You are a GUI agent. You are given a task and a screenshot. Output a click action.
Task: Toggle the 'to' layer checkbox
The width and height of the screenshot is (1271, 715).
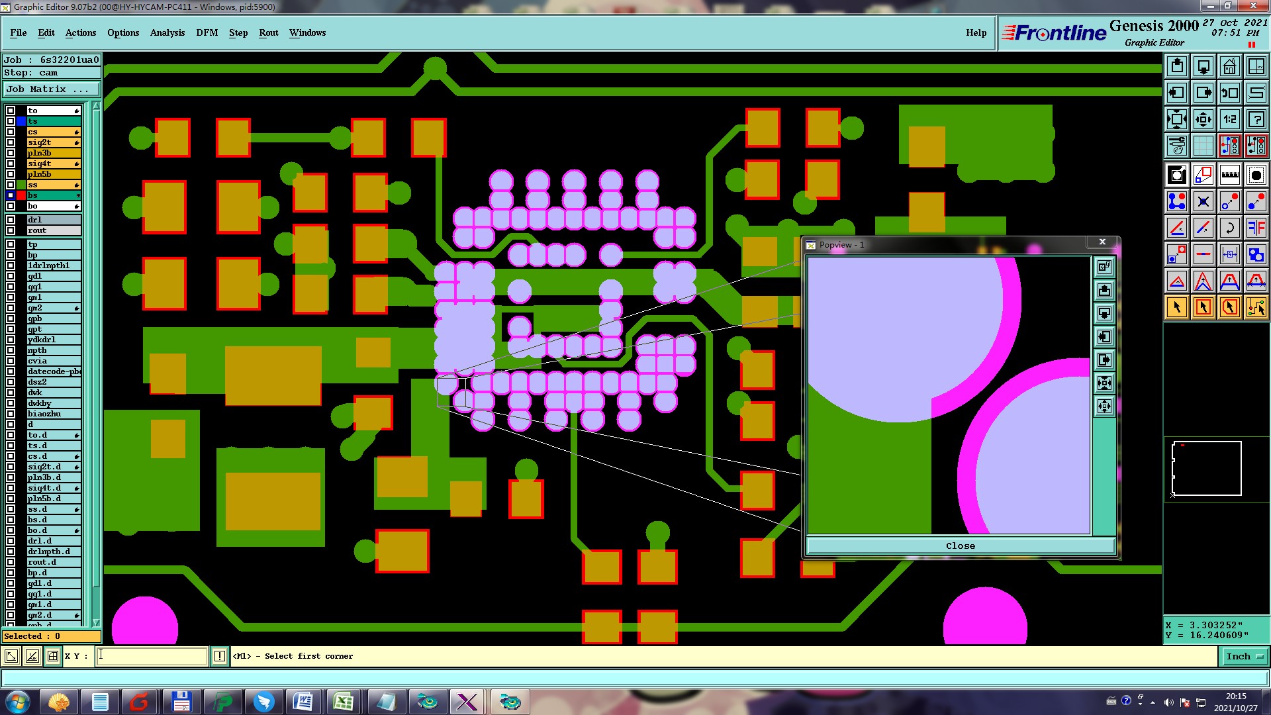tap(11, 111)
